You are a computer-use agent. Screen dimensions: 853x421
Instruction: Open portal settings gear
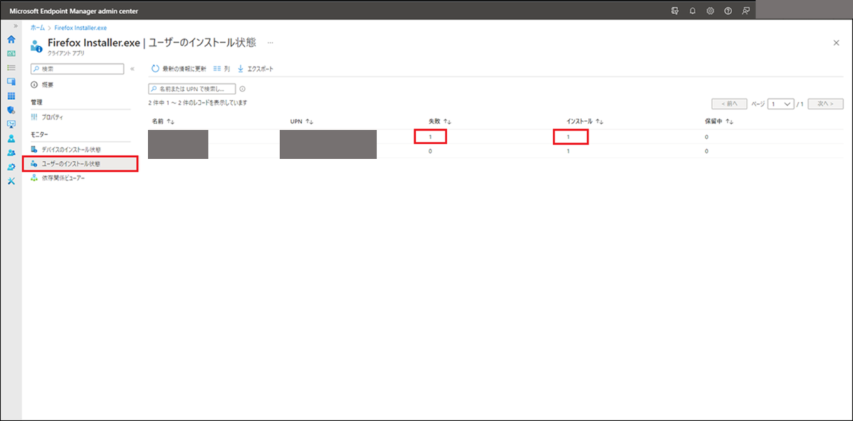[710, 11]
